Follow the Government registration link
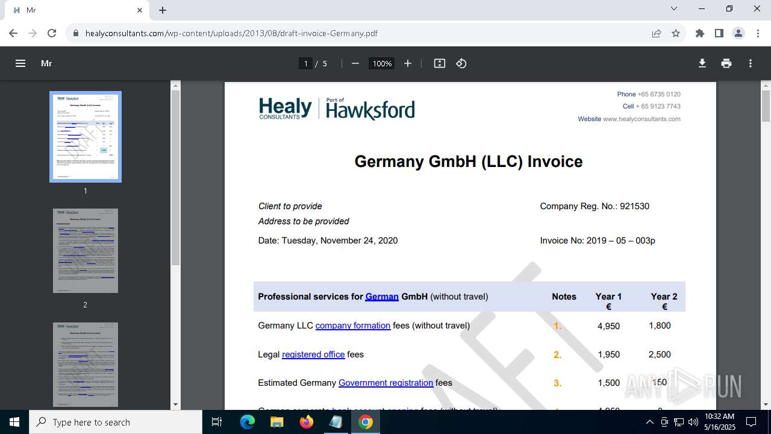This screenshot has height=434, width=771. click(385, 383)
